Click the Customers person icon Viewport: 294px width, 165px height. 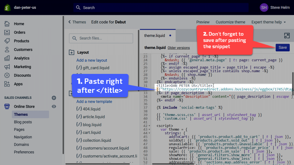[7, 50]
